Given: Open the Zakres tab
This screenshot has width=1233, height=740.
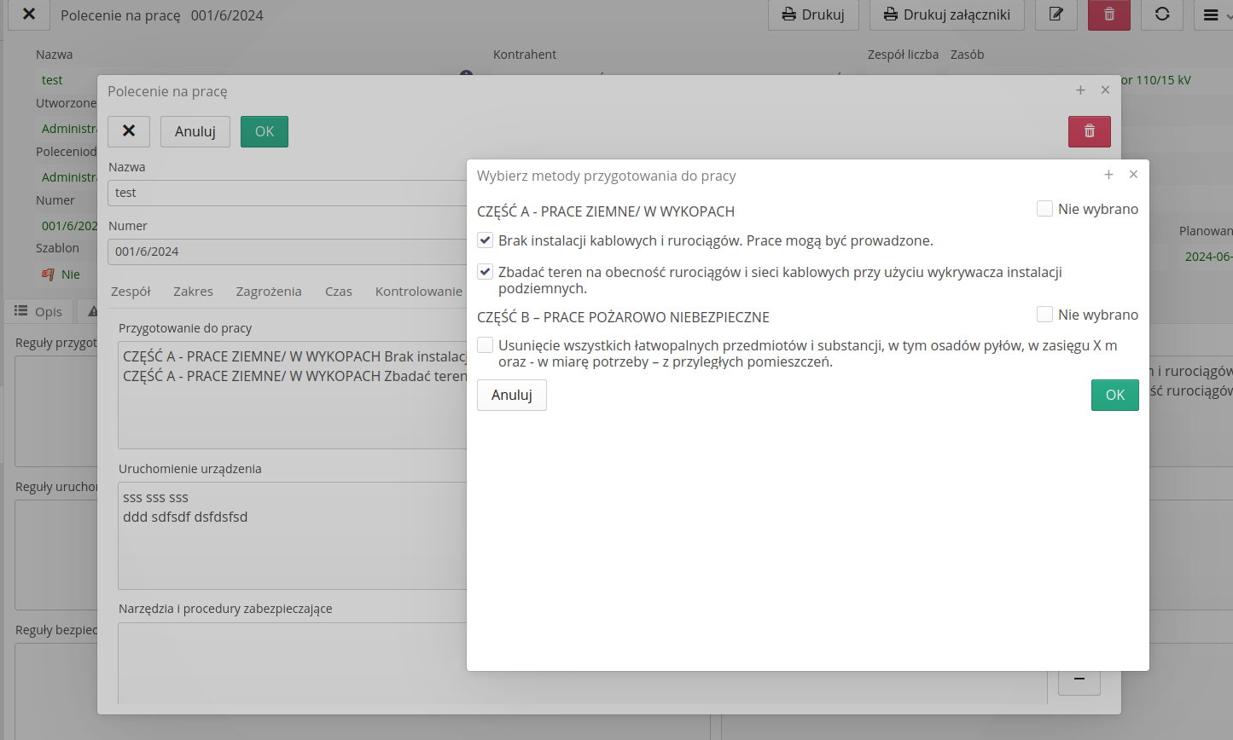Looking at the screenshot, I should [193, 292].
